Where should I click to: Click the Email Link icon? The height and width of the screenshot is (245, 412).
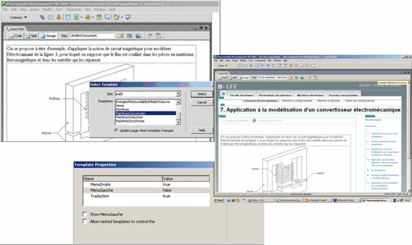pos(50,17)
